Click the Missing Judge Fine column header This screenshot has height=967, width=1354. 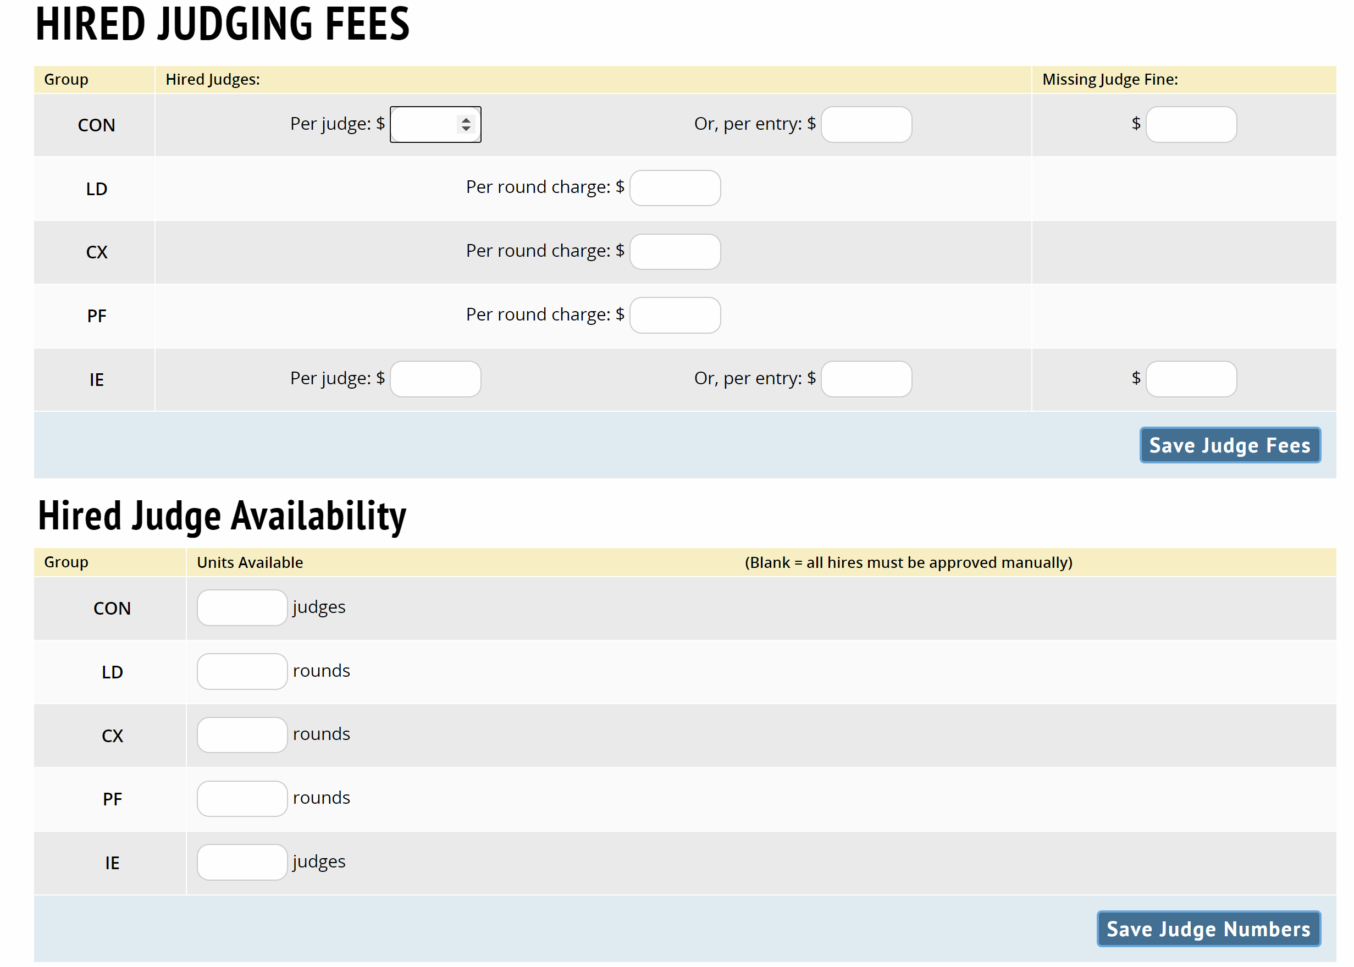click(1109, 79)
